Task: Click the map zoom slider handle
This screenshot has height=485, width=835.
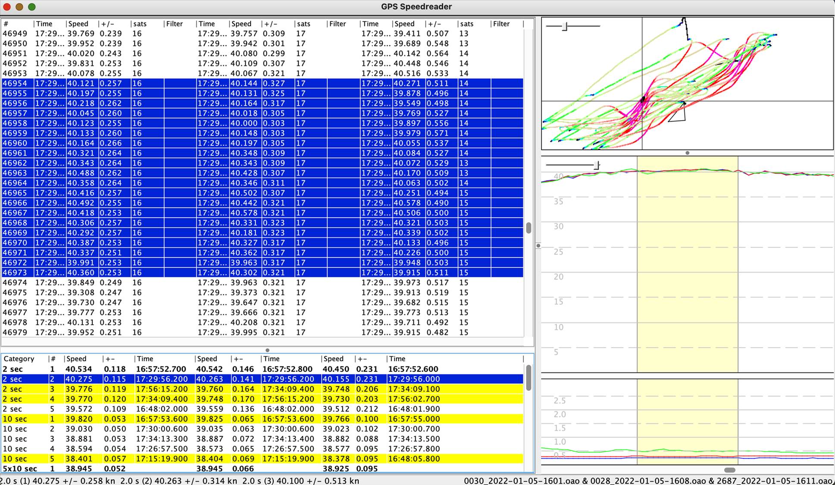Action: tap(565, 26)
